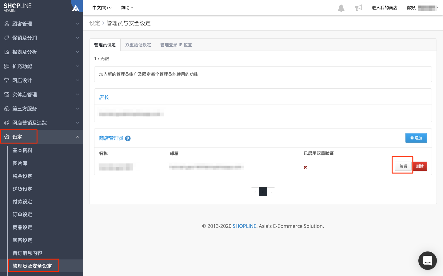443x276 pixels.
Task: Open the 中文(简) language dropdown
Action: (102, 8)
